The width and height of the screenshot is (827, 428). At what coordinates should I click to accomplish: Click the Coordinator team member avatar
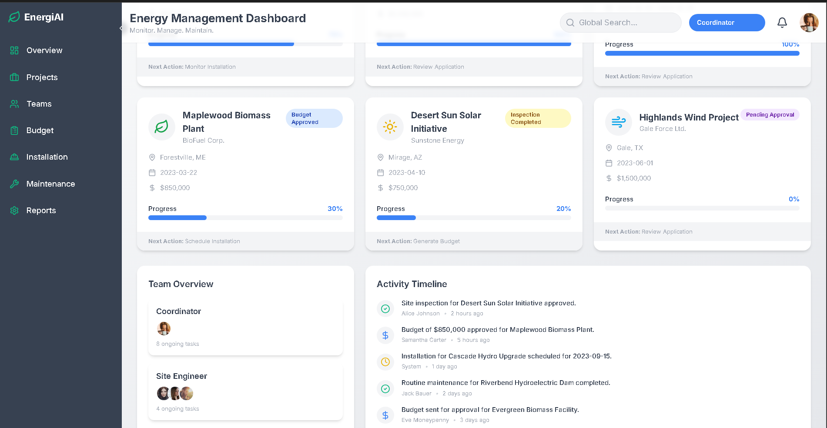click(x=164, y=328)
